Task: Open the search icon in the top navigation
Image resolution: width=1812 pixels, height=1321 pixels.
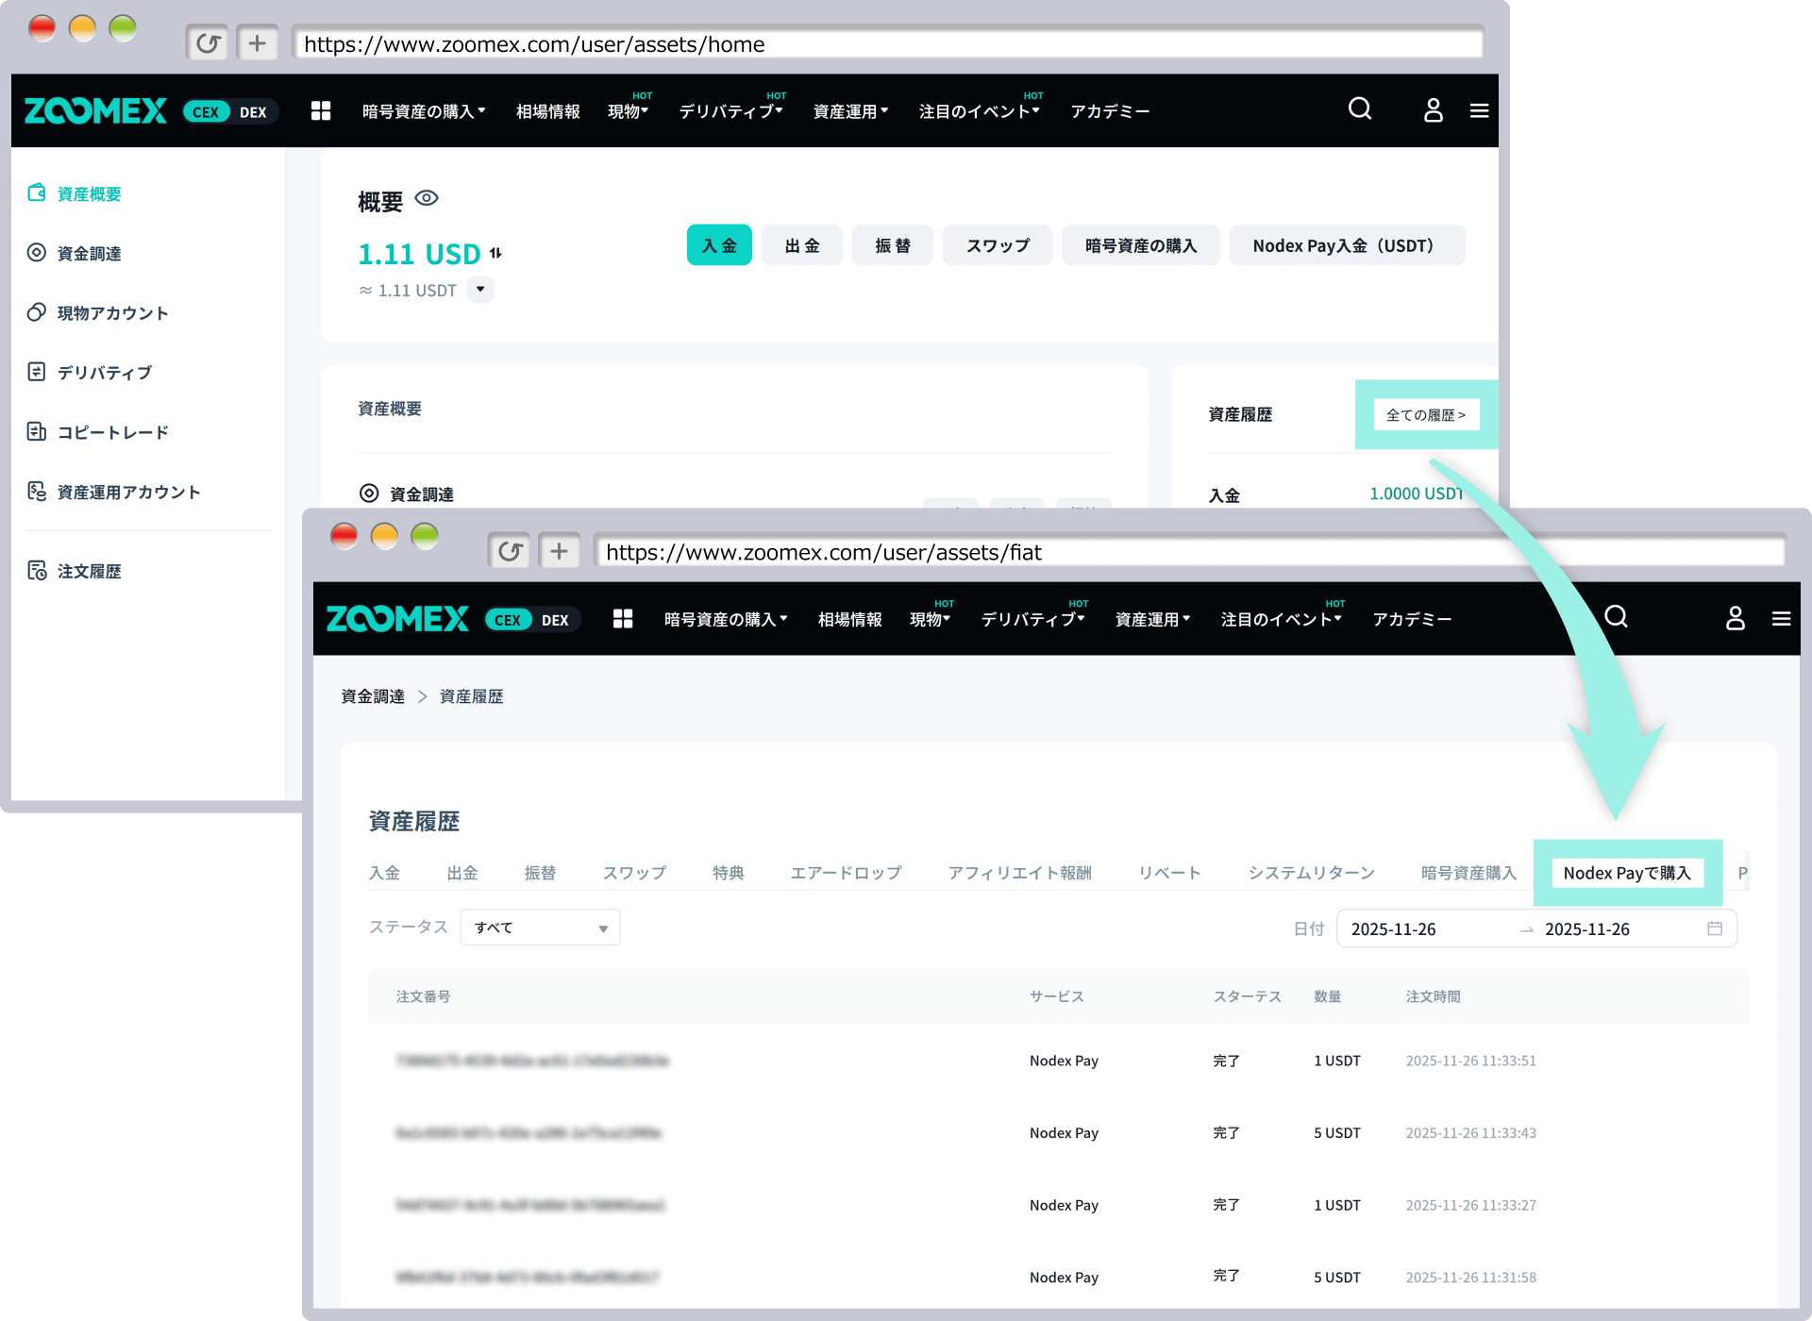Action: point(1360,109)
